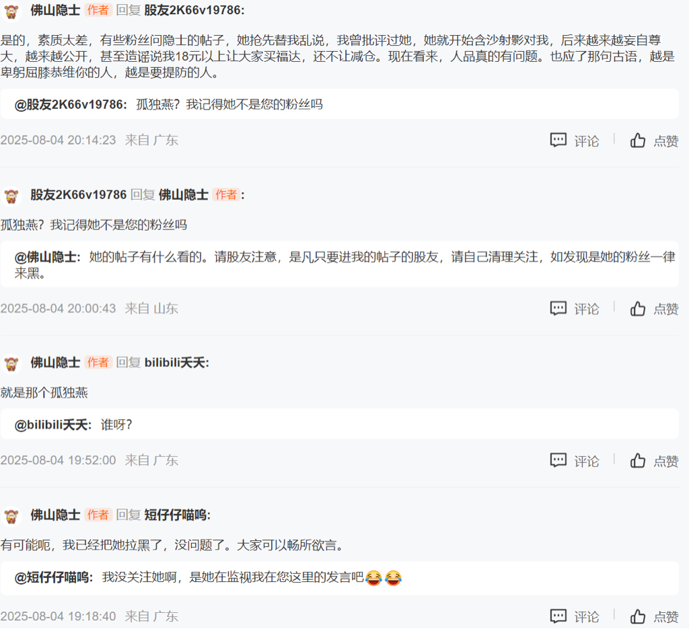The height and width of the screenshot is (629, 689).
Task: Open bilibili天天 username link in reply header
Action: 176,363
